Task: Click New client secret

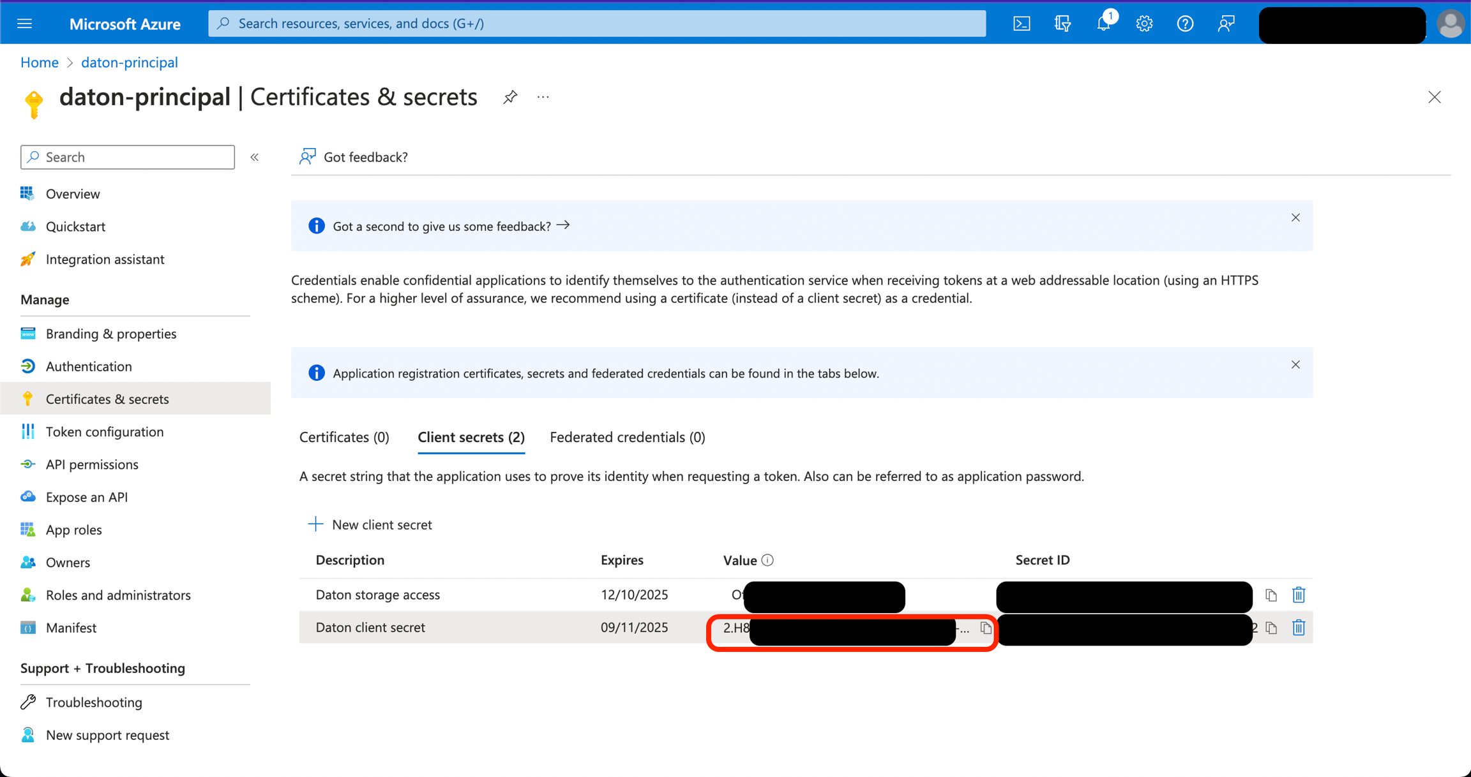Action: coord(370,524)
